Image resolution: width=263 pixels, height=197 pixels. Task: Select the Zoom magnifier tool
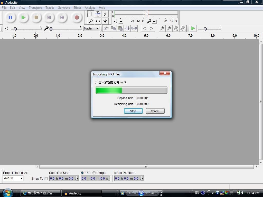(x=91, y=21)
